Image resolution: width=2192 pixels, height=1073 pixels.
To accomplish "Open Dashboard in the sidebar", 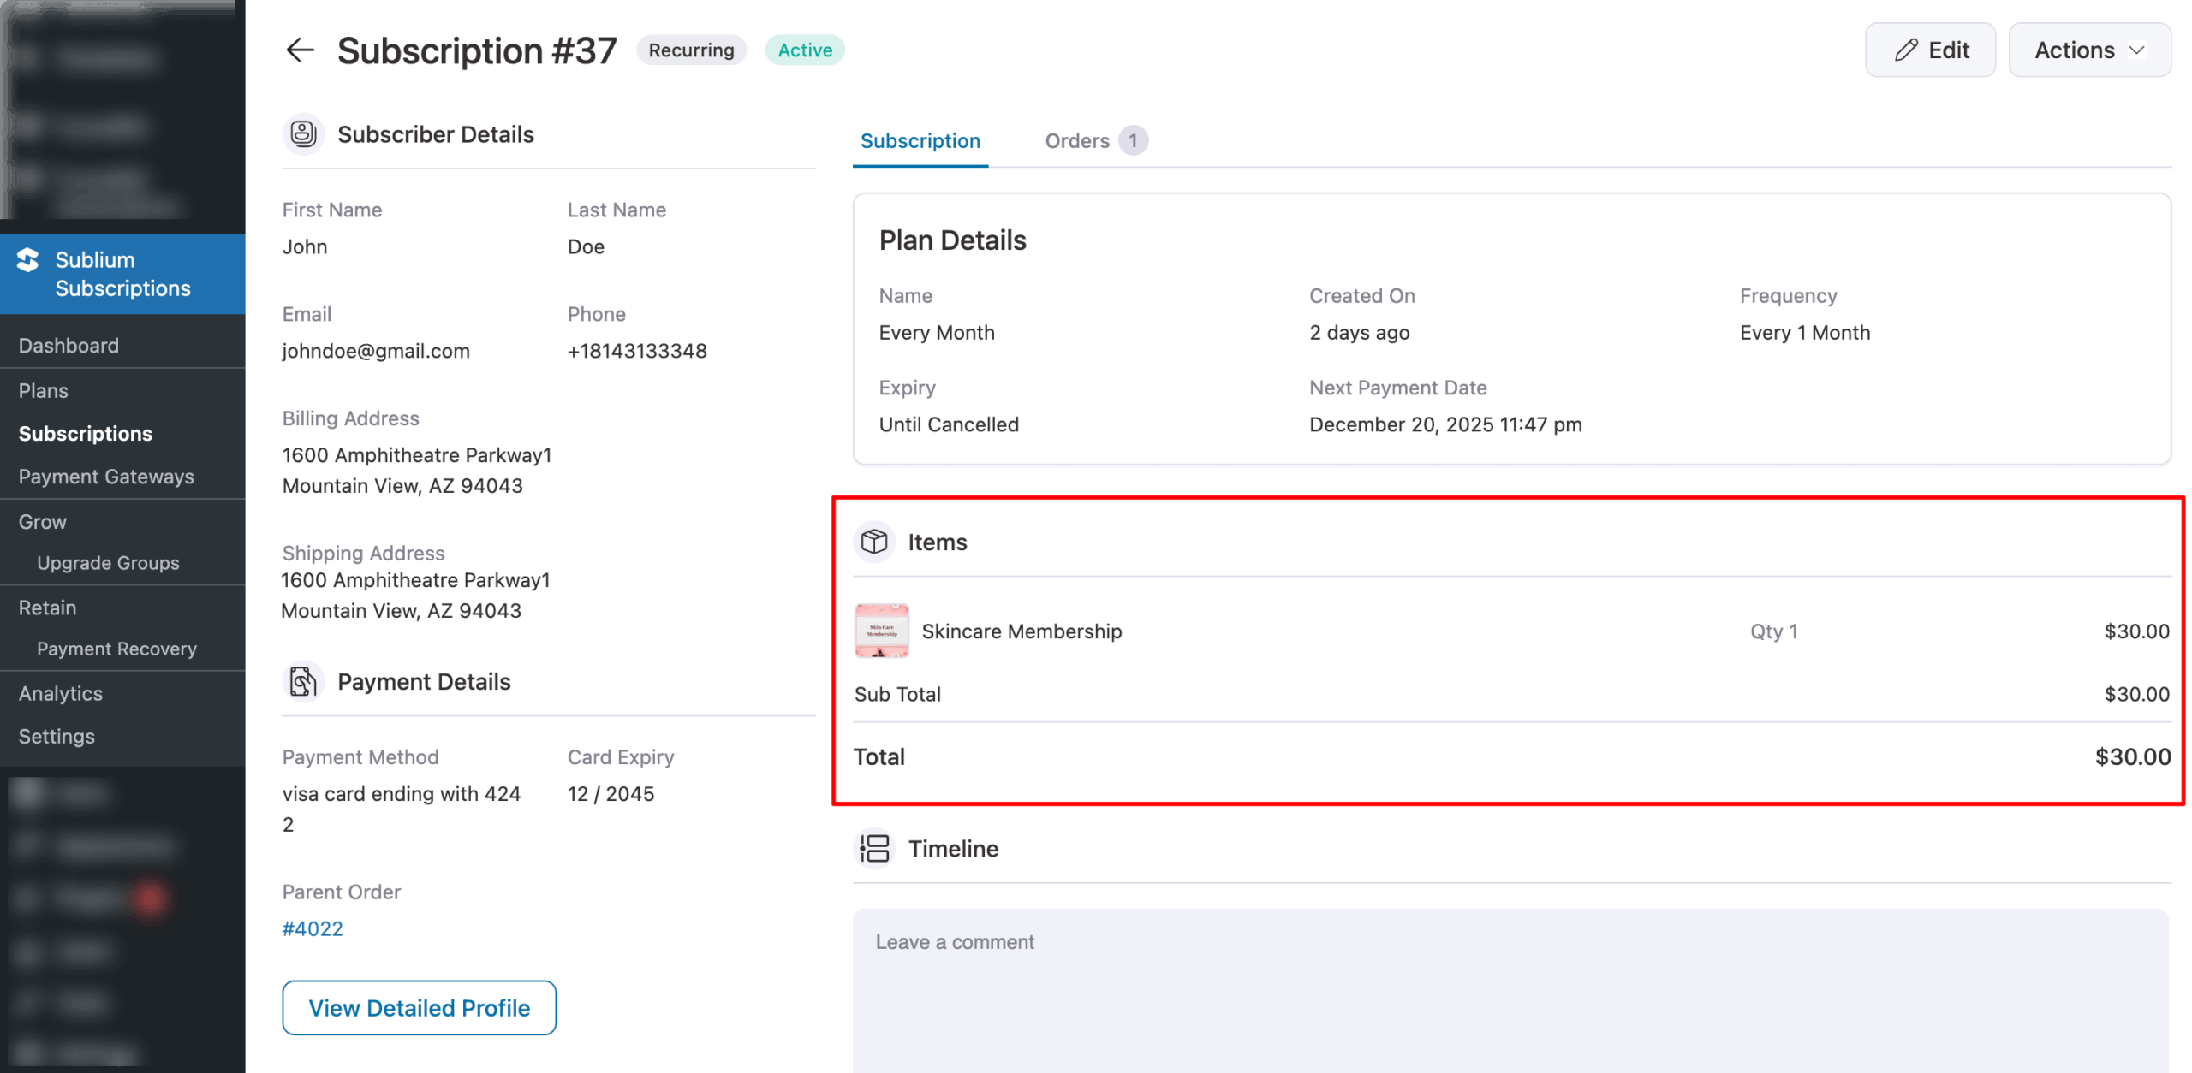I will tap(68, 346).
